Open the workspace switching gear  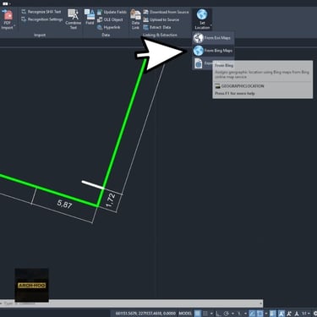(x=315, y=314)
